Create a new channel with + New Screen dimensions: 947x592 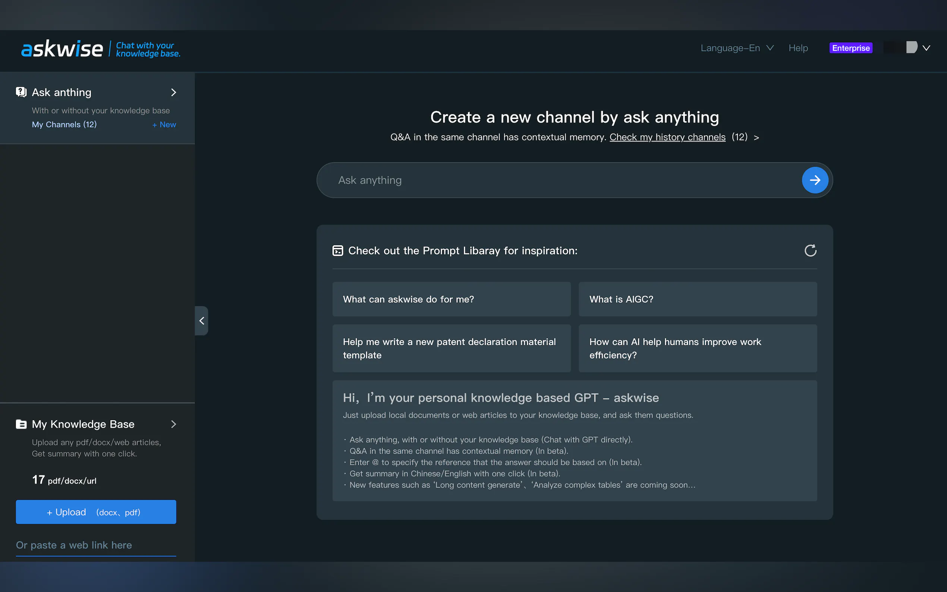[x=164, y=125]
